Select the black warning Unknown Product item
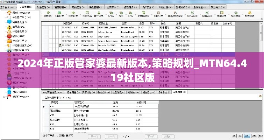The image size is (264, 140). pos(16,27)
